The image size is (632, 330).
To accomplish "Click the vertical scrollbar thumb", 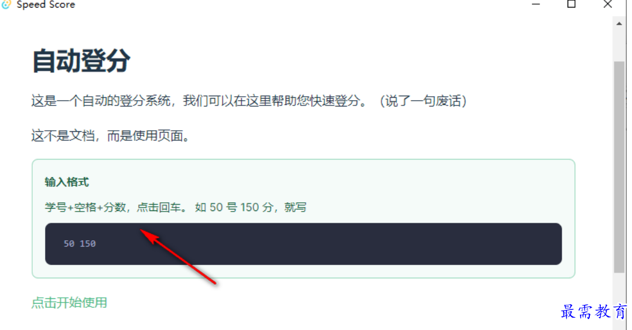I will click(x=619, y=167).
